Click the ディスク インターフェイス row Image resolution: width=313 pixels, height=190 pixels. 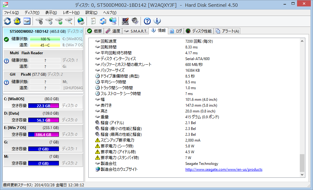[x=194, y=59]
